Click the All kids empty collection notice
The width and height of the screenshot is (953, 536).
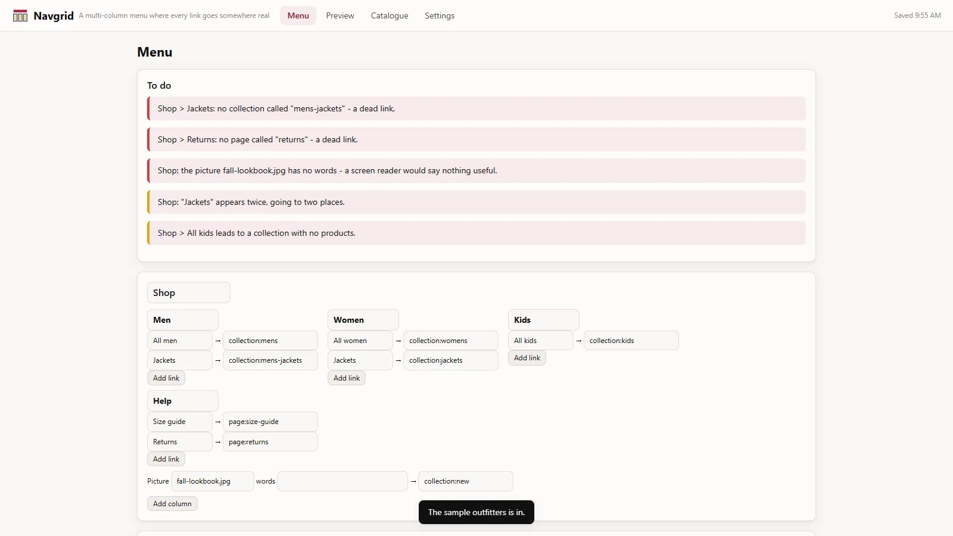pyautogui.click(x=476, y=233)
